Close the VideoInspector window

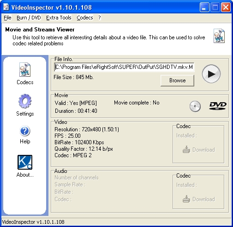pyautogui.click(x=226, y=7)
